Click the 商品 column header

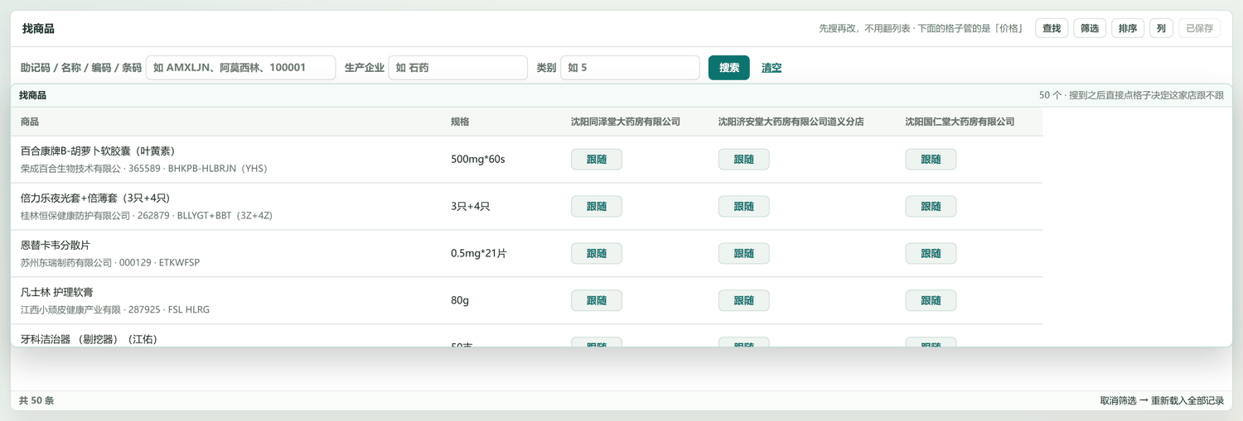coord(30,122)
